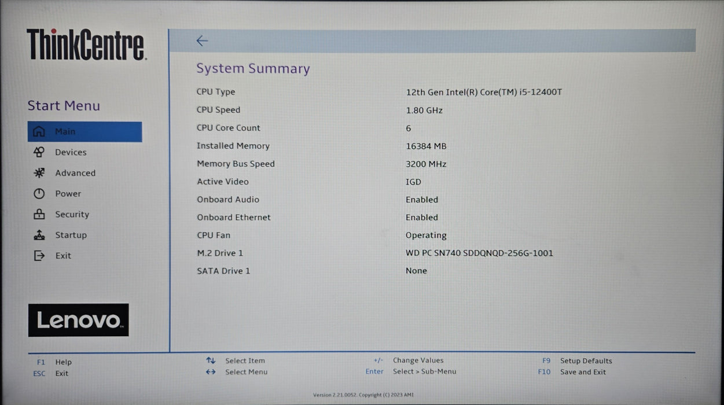Image resolution: width=724 pixels, height=405 pixels.
Task: Select the Enabled value for Onboard Ethernet
Action: (422, 218)
